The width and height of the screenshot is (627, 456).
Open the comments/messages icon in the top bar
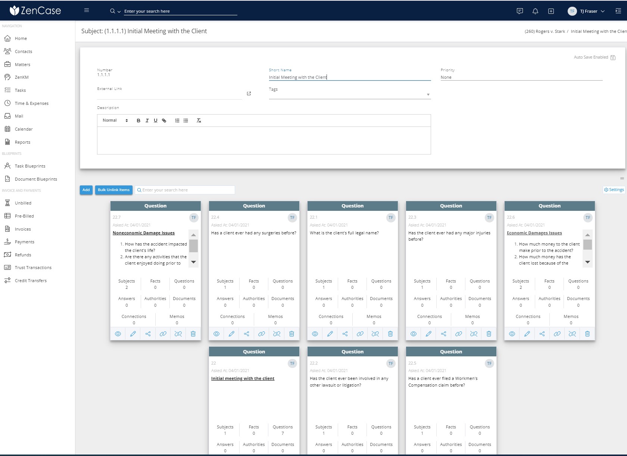tap(520, 11)
